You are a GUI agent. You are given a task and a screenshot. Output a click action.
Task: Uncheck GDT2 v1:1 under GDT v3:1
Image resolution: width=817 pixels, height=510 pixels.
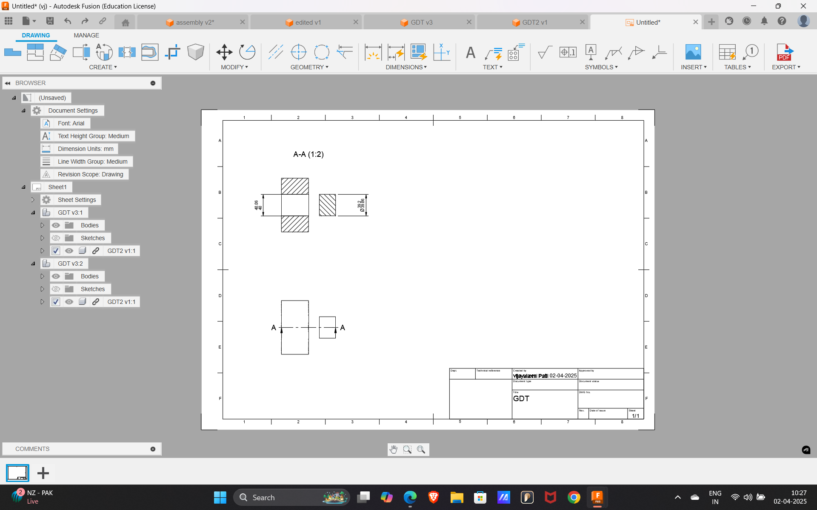coord(56,251)
